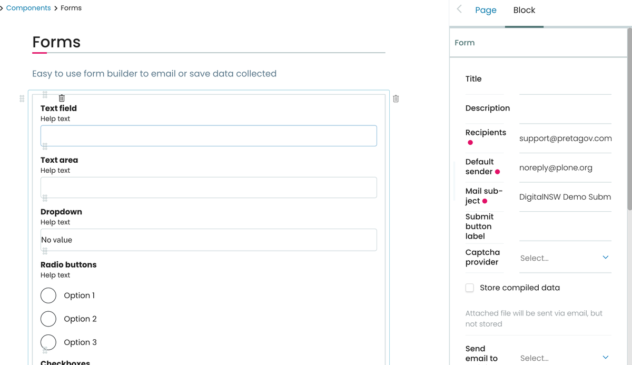Image resolution: width=632 pixels, height=365 pixels.
Task: Click the 'Text field' label
Action: (58, 108)
